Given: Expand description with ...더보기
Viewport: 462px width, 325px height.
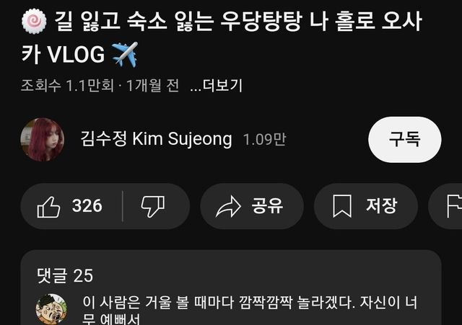Looking at the screenshot, I should tap(216, 86).
